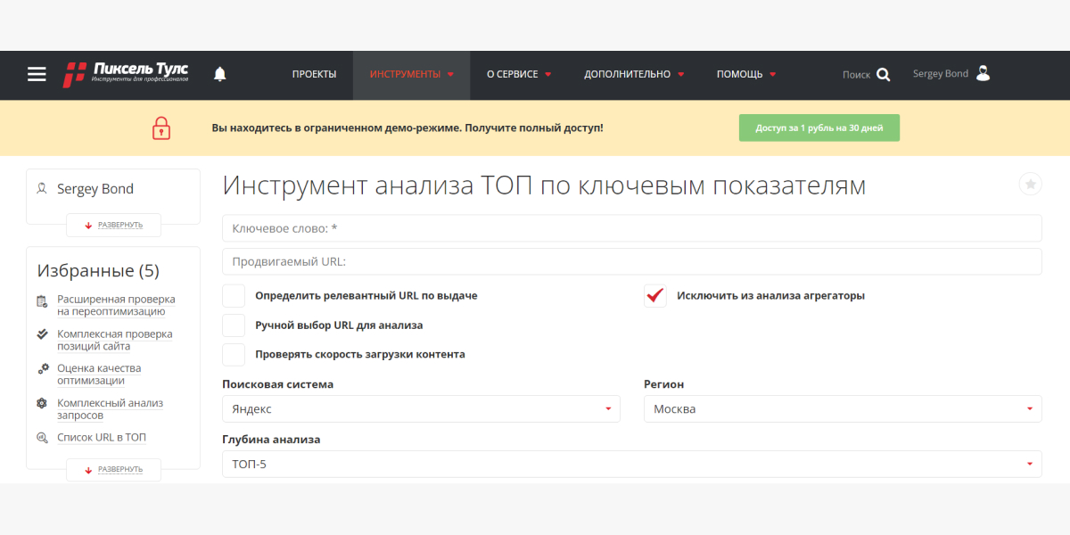The image size is (1070, 535).
Task: Tick Проверять скорость загрузки контента checkbox
Action: 234,354
